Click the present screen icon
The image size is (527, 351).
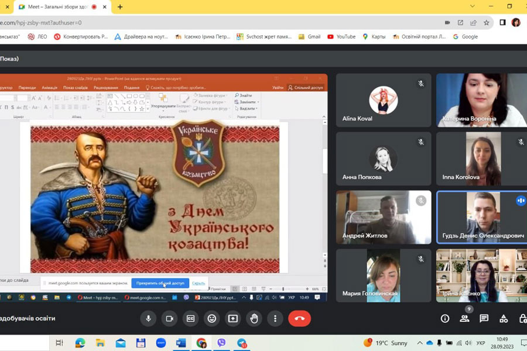coord(233,318)
